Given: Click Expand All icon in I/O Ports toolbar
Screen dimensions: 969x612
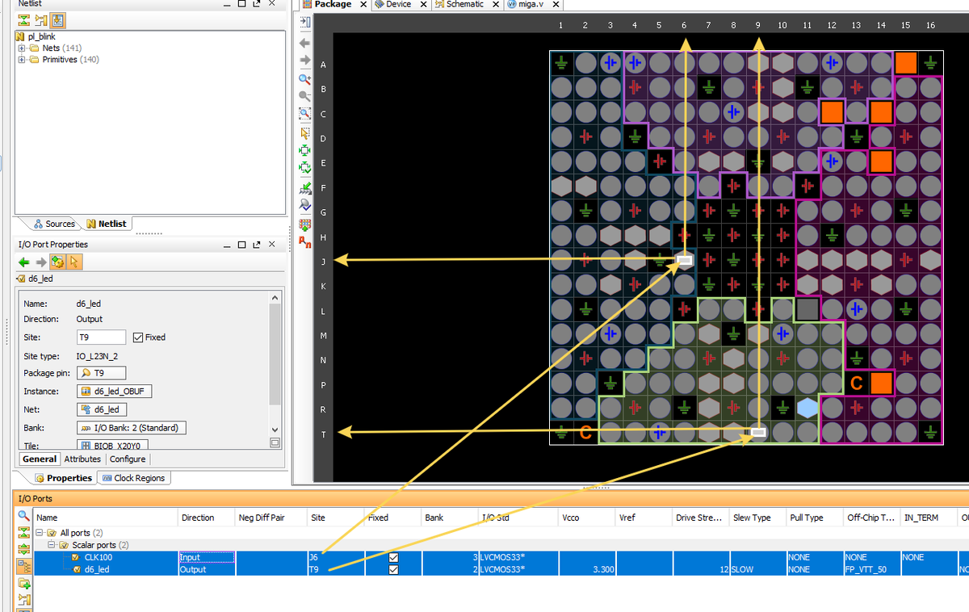Looking at the screenshot, I should 24,548.
